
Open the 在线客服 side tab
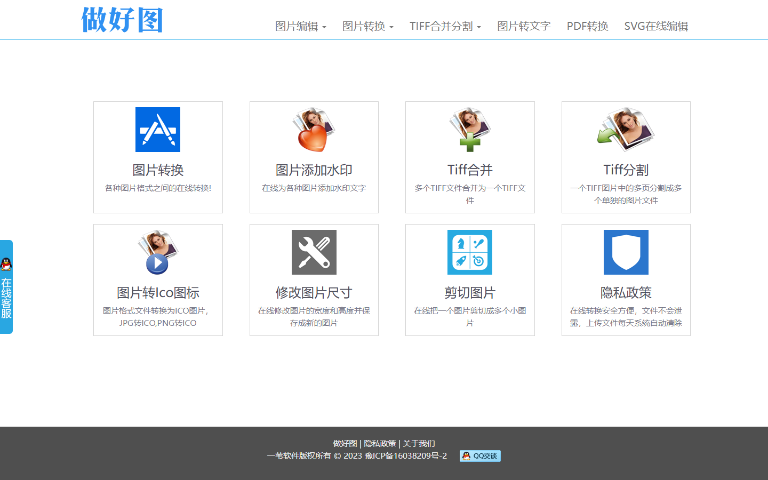point(6,287)
